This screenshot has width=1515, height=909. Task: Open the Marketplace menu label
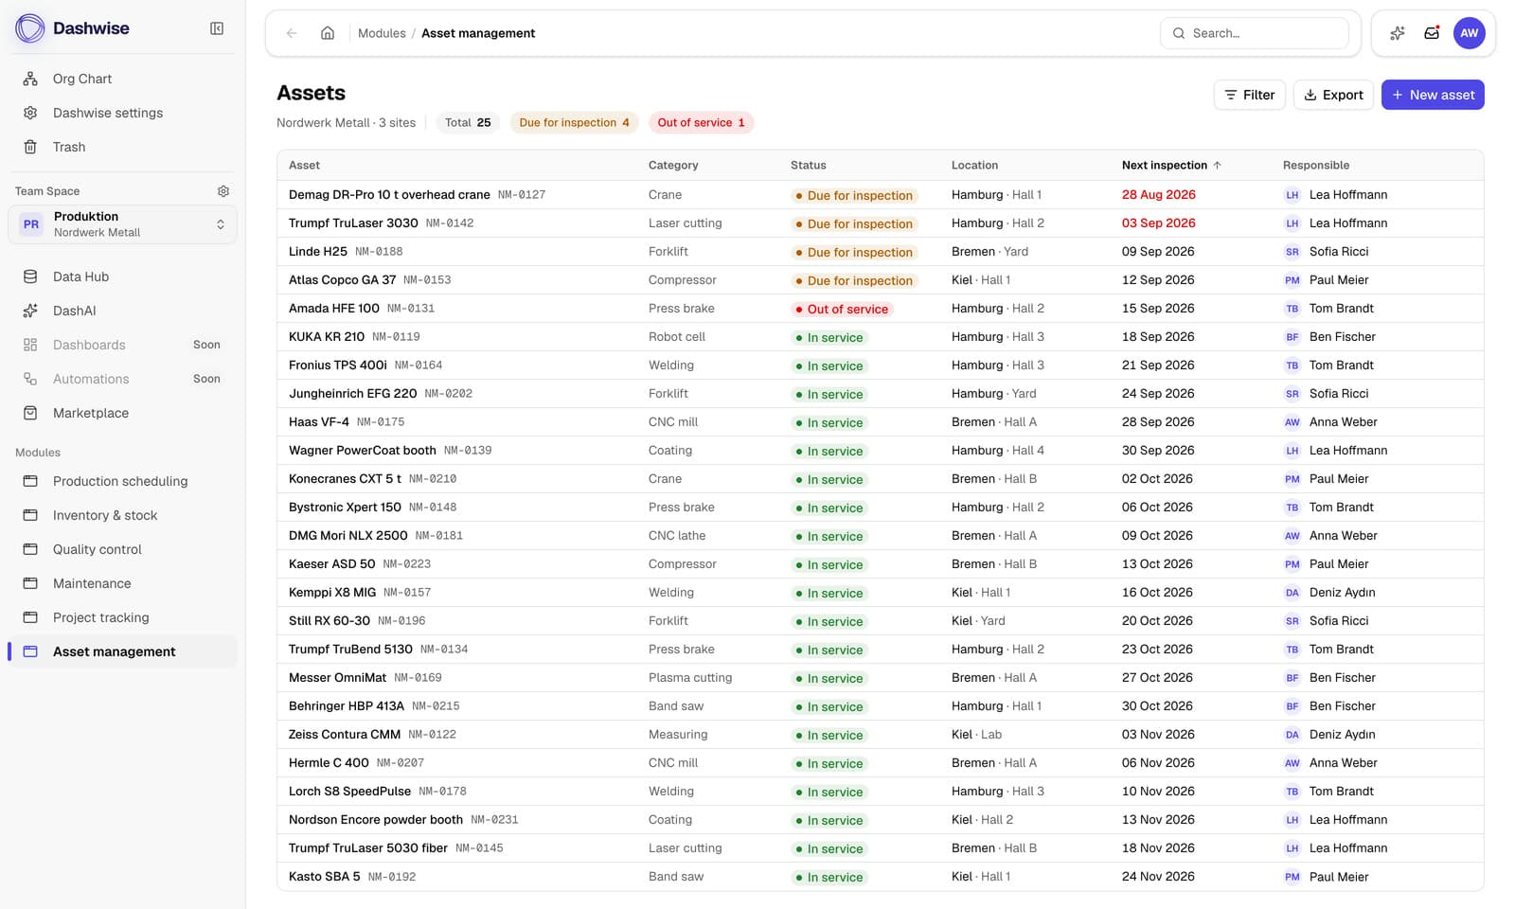91,413
